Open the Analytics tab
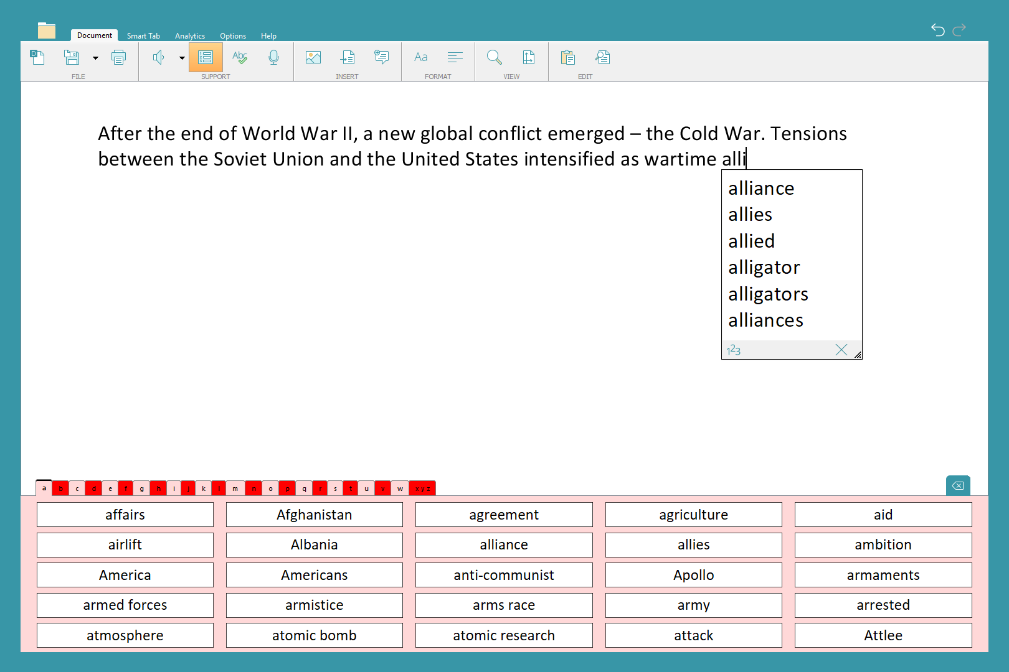1009x672 pixels. [190, 36]
